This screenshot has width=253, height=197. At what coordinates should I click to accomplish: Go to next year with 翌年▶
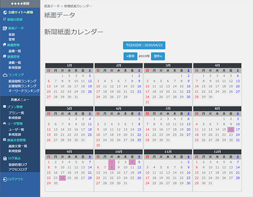click(x=158, y=56)
